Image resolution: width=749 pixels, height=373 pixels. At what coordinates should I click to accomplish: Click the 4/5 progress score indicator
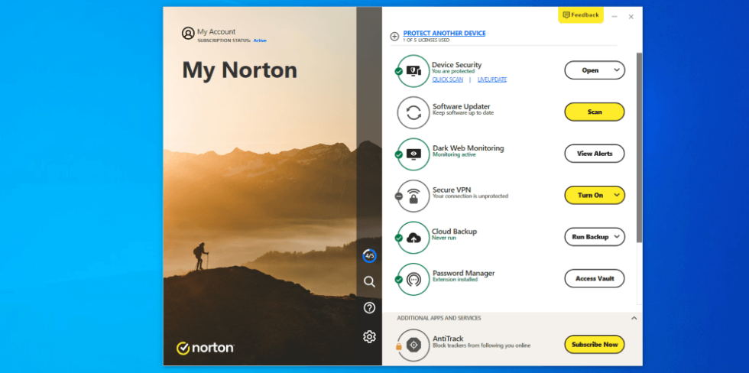369,255
